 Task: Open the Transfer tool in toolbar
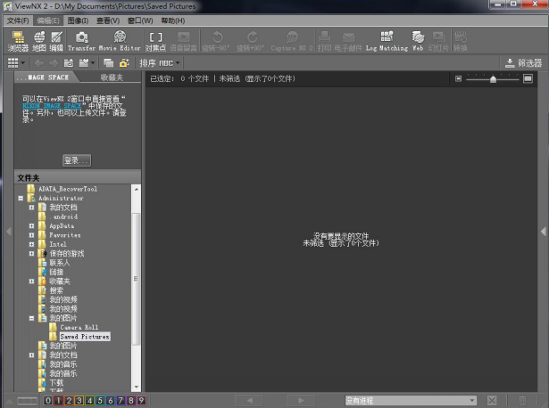[x=81, y=41]
